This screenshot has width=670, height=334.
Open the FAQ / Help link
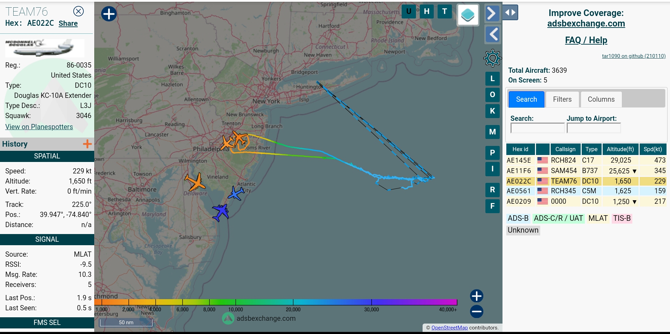coord(586,40)
